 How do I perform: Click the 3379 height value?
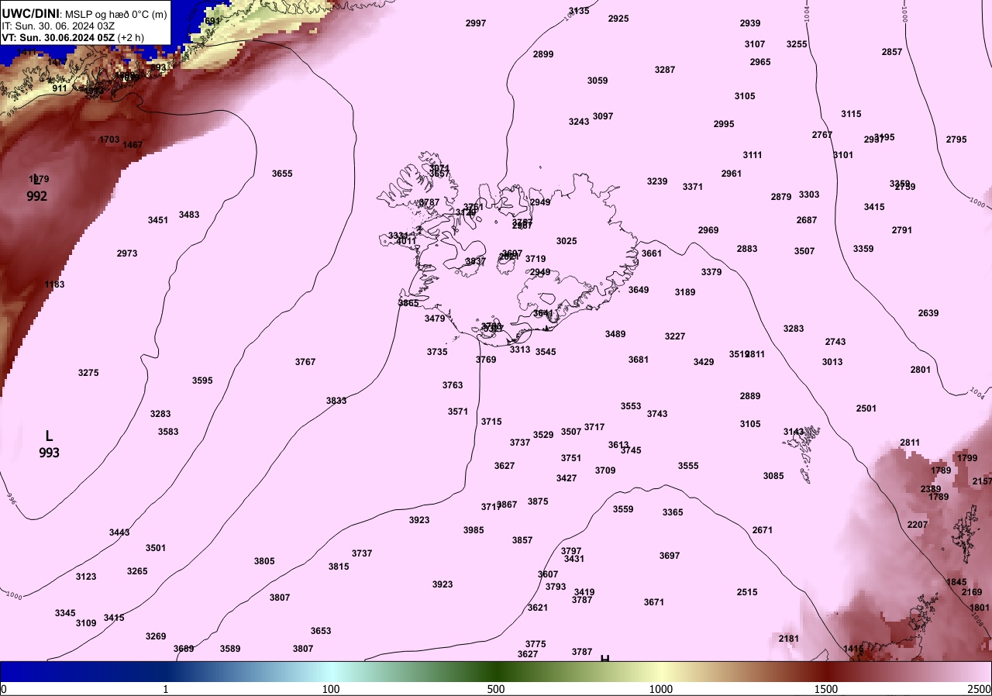(x=711, y=272)
